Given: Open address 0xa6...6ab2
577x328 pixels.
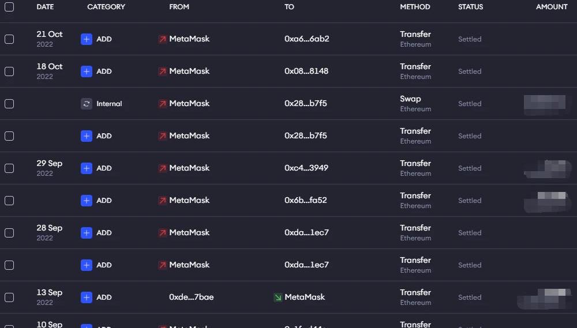Looking at the screenshot, I should point(306,39).
